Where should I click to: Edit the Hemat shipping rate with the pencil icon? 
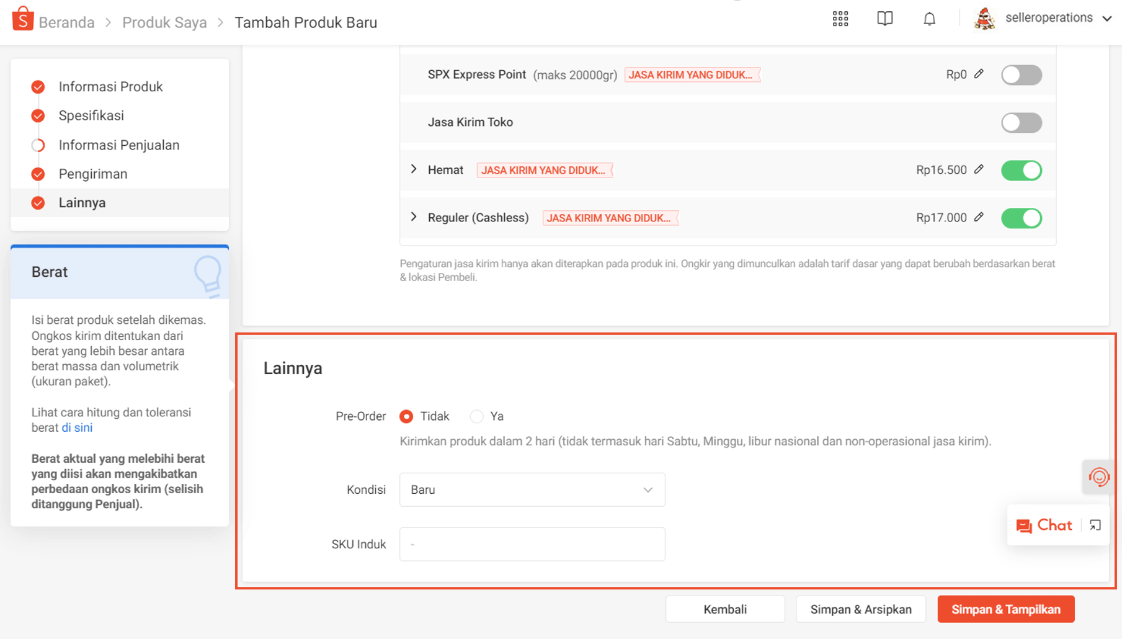point(979,169)
